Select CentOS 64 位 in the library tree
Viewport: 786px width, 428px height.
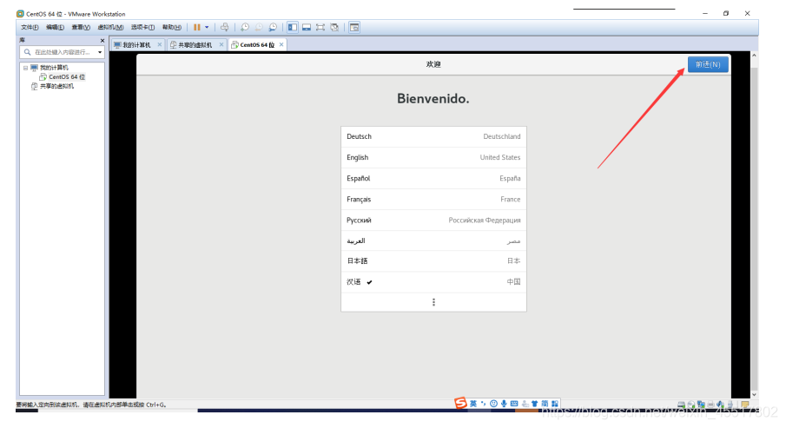pyautogui.click(x=67, y=77)
